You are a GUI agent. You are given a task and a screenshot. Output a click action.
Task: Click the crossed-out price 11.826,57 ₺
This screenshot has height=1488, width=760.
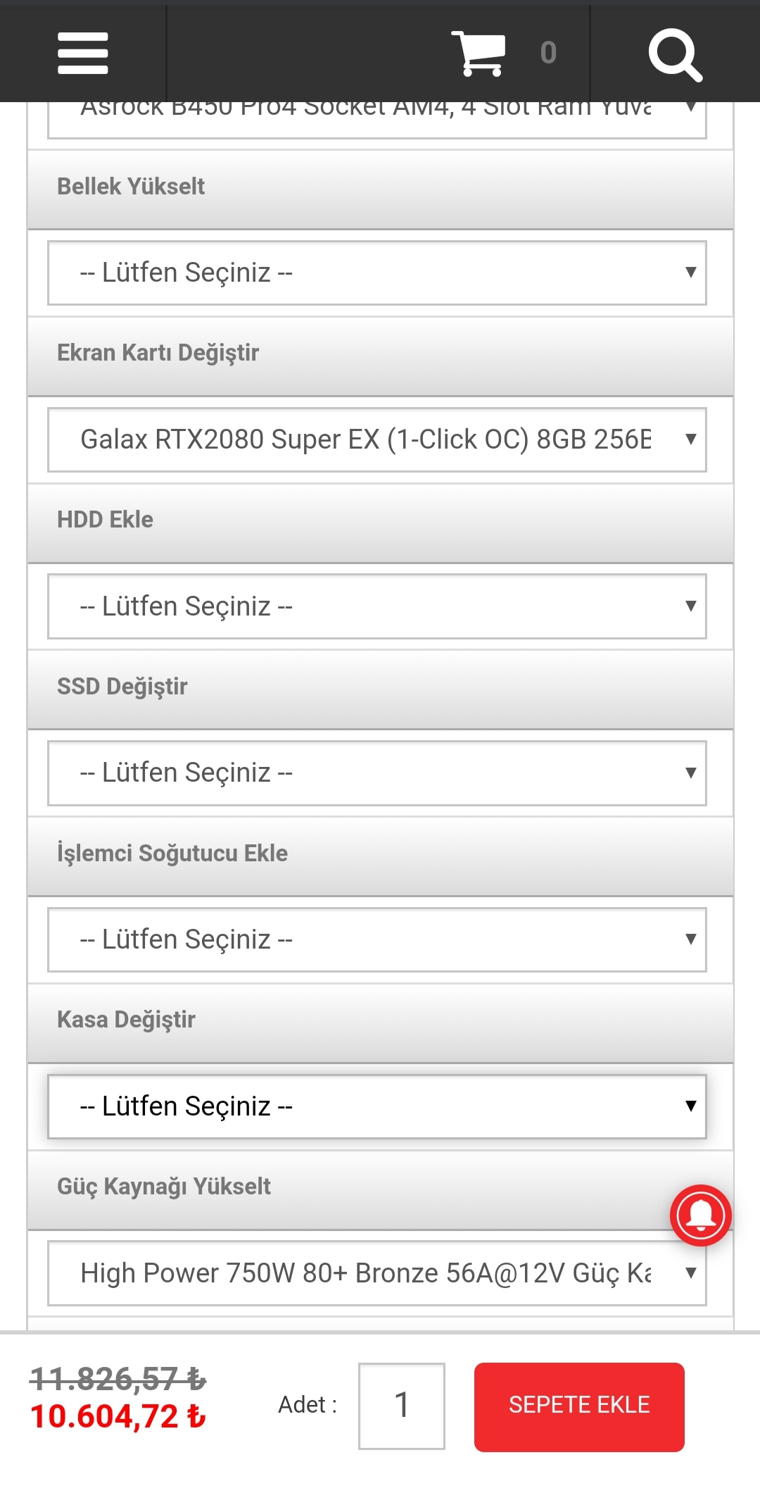[118, 1378]
